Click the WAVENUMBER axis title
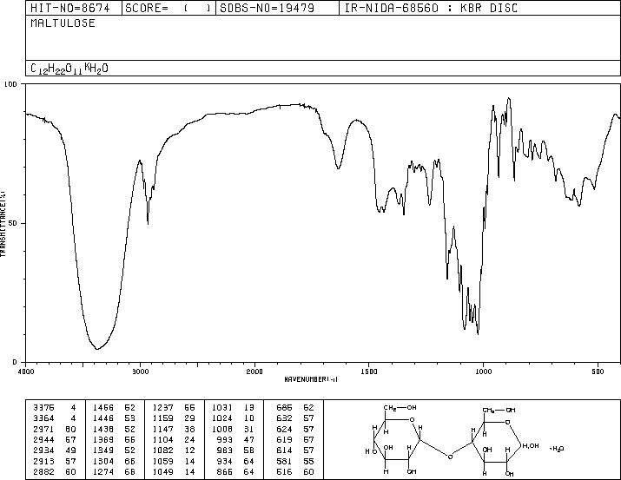 [x=311, y=379]
